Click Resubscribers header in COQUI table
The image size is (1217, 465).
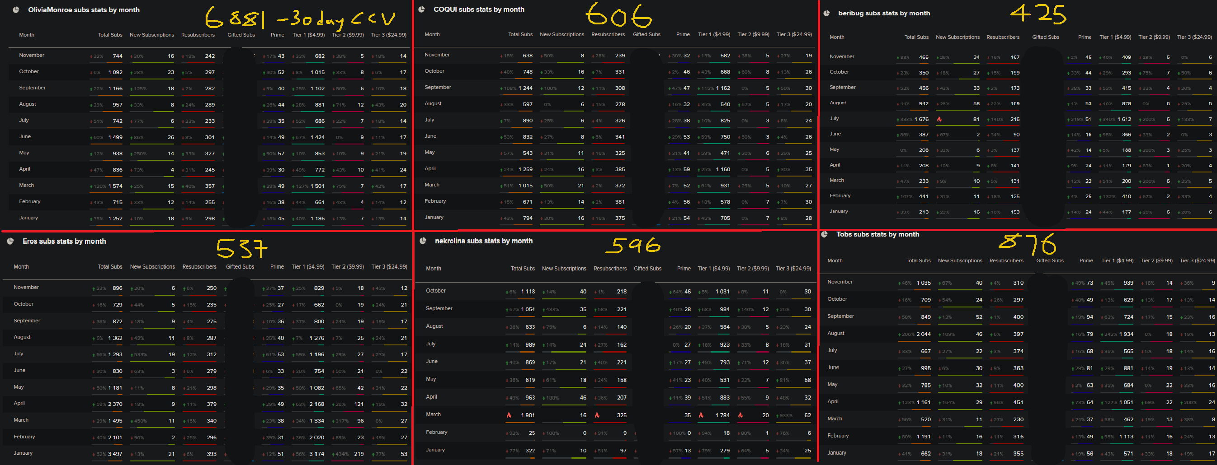tap(608, 34)
